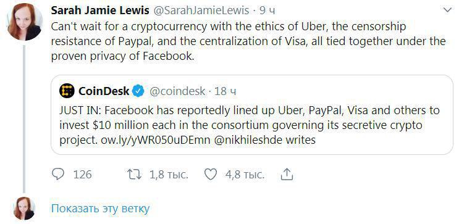Click the 4,8 тыс. likes count
This screenshot has height=224, width=459.
(x=245, y=175)
